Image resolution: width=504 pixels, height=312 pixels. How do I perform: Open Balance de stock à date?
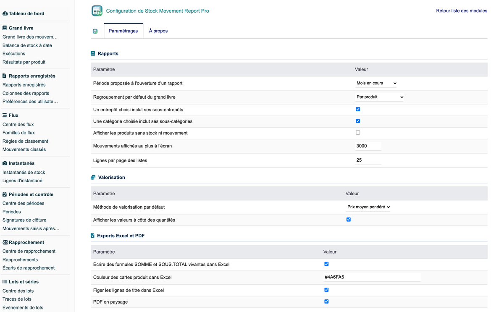27,45
